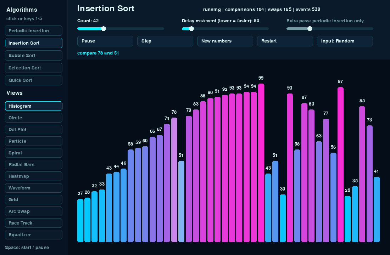This screenshot has height=255, width=390.
Task: Select the Periodic Insertion algorithm
Action: click(x=34, y=30)
